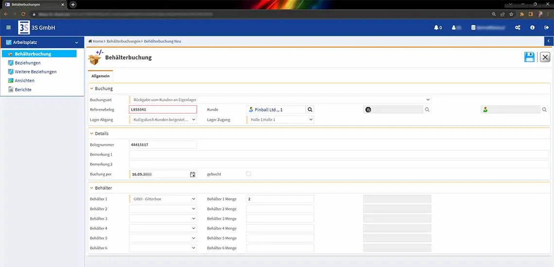This screenshot has width=554, height=267.
Task: Click the info icon in header
Action: pos(533,28)
